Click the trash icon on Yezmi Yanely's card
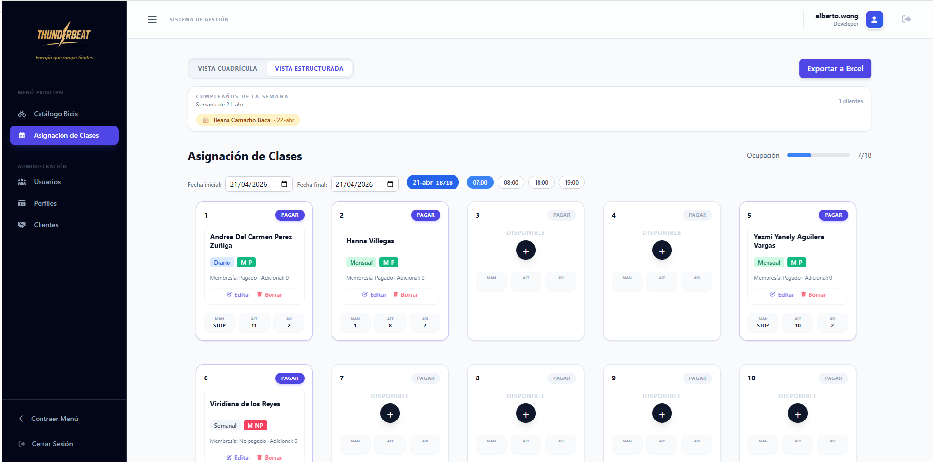Viewport: 933px width, 462px height. click(803, 294)
